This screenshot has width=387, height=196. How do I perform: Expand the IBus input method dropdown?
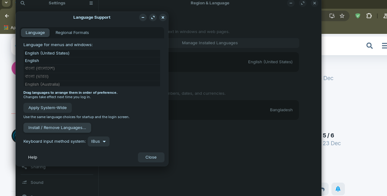click(98, 141)
